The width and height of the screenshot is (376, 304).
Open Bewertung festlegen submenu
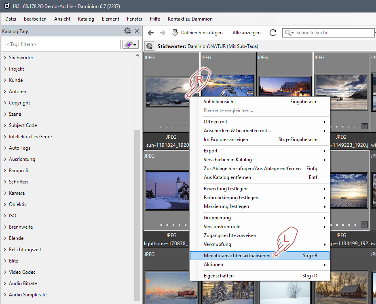260,189
